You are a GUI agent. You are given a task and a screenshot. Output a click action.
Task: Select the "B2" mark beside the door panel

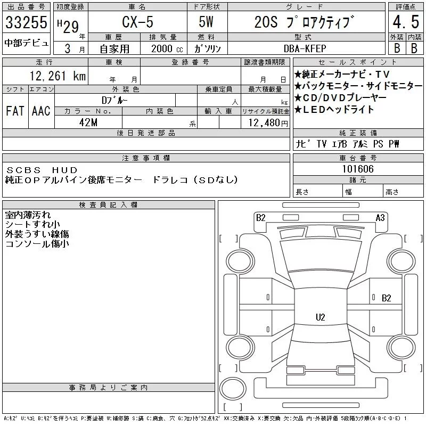(x=387, y=298)
